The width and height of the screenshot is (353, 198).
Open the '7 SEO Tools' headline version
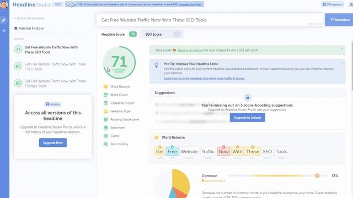[x=50, y=67]
